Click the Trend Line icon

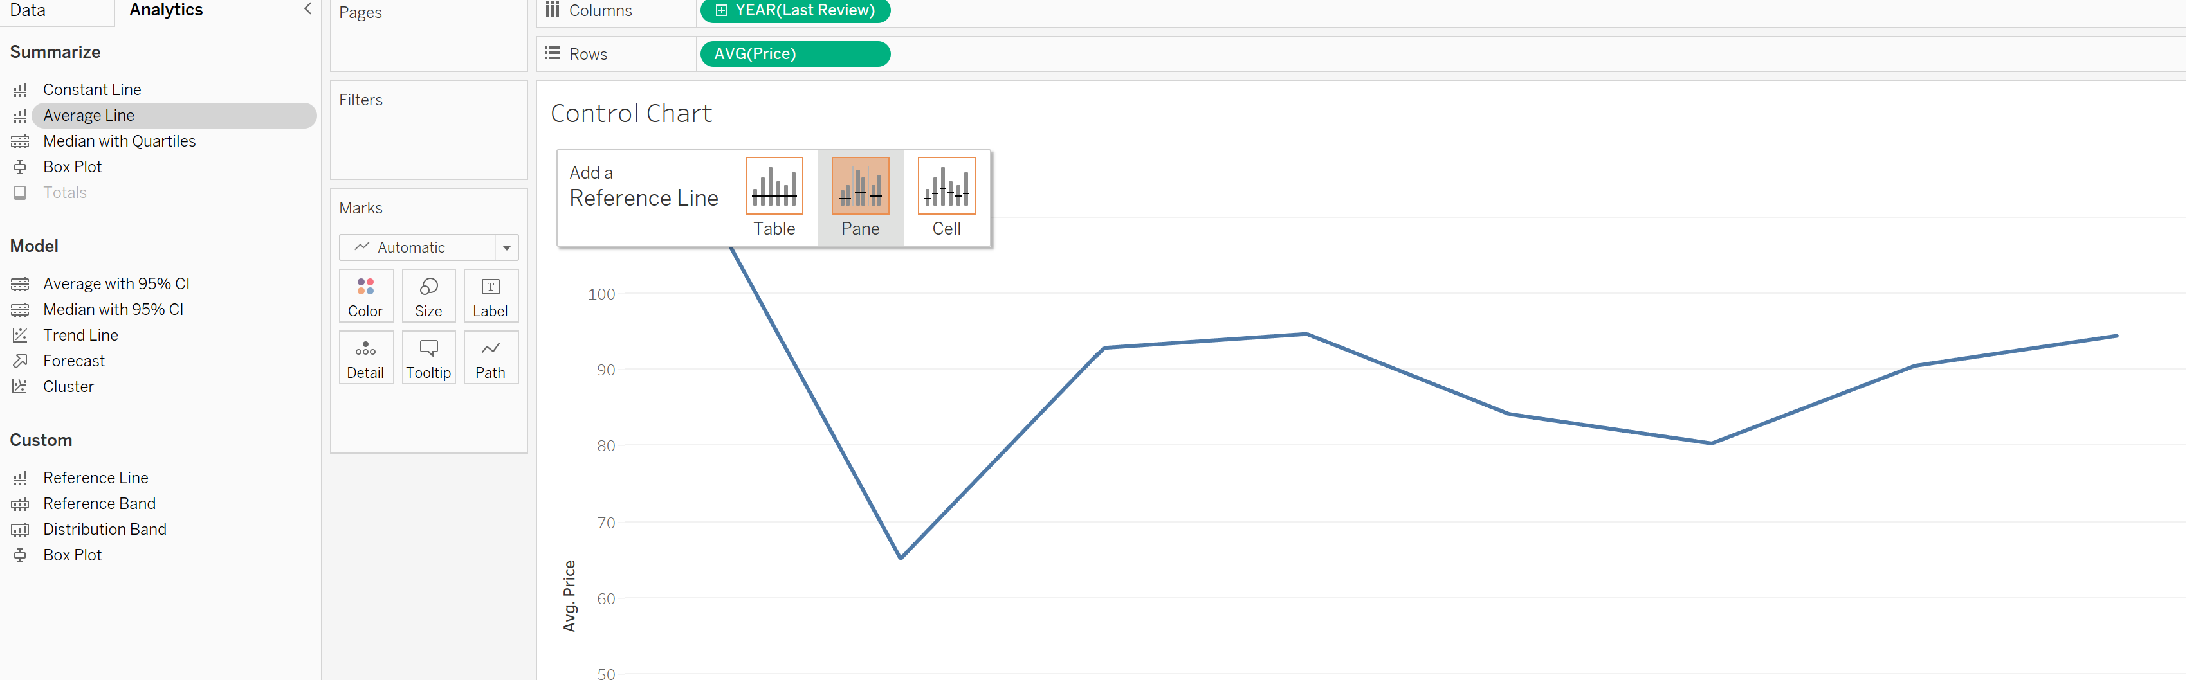coord(21,335)
